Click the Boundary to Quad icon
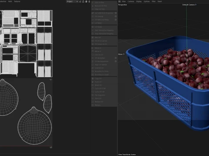Viewport: 209px width, 156px height. 93,75
